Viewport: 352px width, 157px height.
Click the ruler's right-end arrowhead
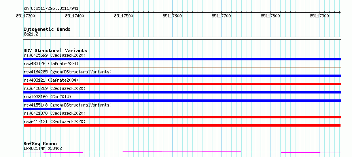coord(340,12)
